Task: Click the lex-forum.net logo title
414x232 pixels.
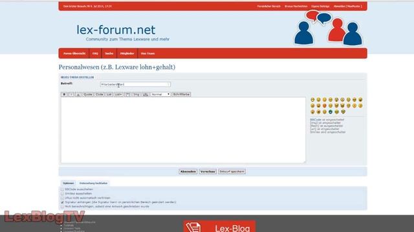Action: click(x=116, y=30)
